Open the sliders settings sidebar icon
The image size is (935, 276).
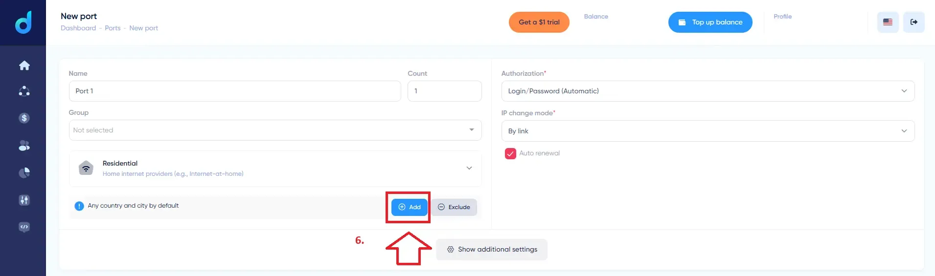24,200
